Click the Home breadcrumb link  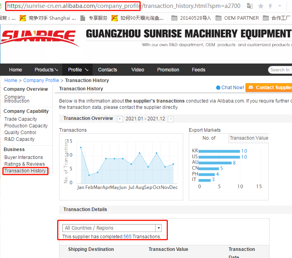point(11,80)
